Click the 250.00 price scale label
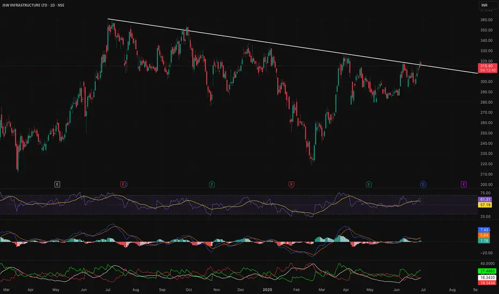This screenshot has height=294, width=499. click(486, 133)
